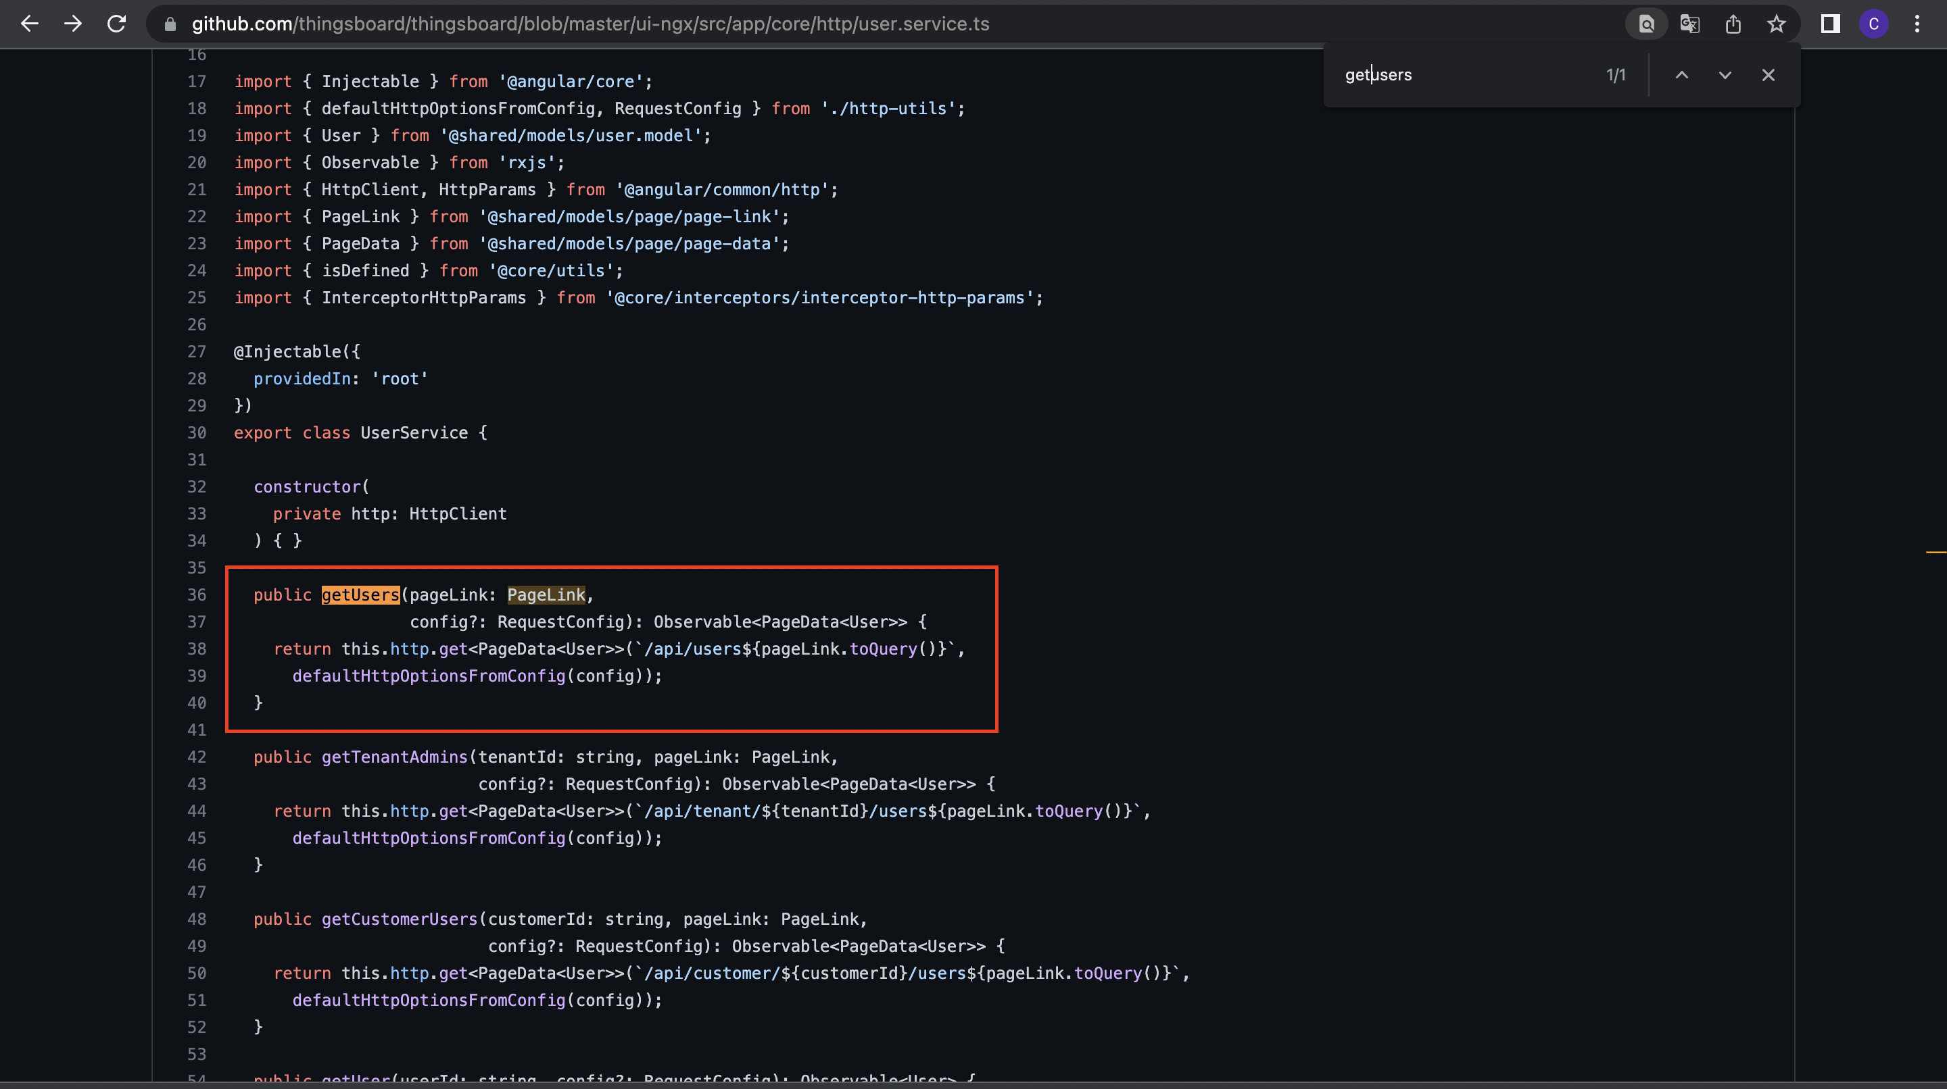Navigate back with the back arrow

[x=30, y=24]
